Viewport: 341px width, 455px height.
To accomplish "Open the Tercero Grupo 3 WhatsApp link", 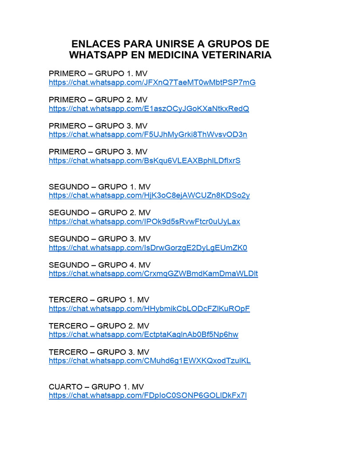I will pyautogui.click(x=150, y=361).
